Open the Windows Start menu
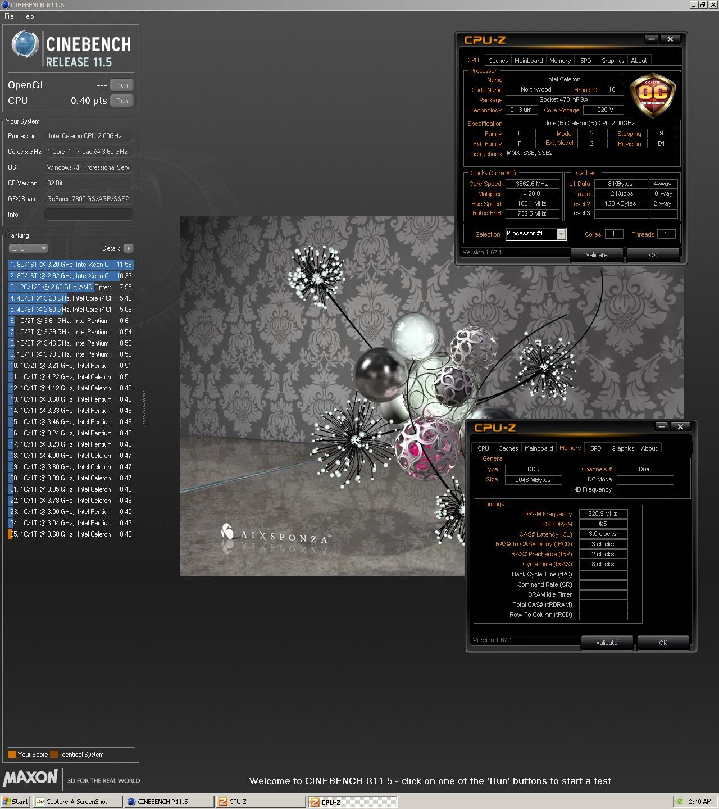Image resolution: width=719 pixels, height=809 pixels. coord(16,802)
